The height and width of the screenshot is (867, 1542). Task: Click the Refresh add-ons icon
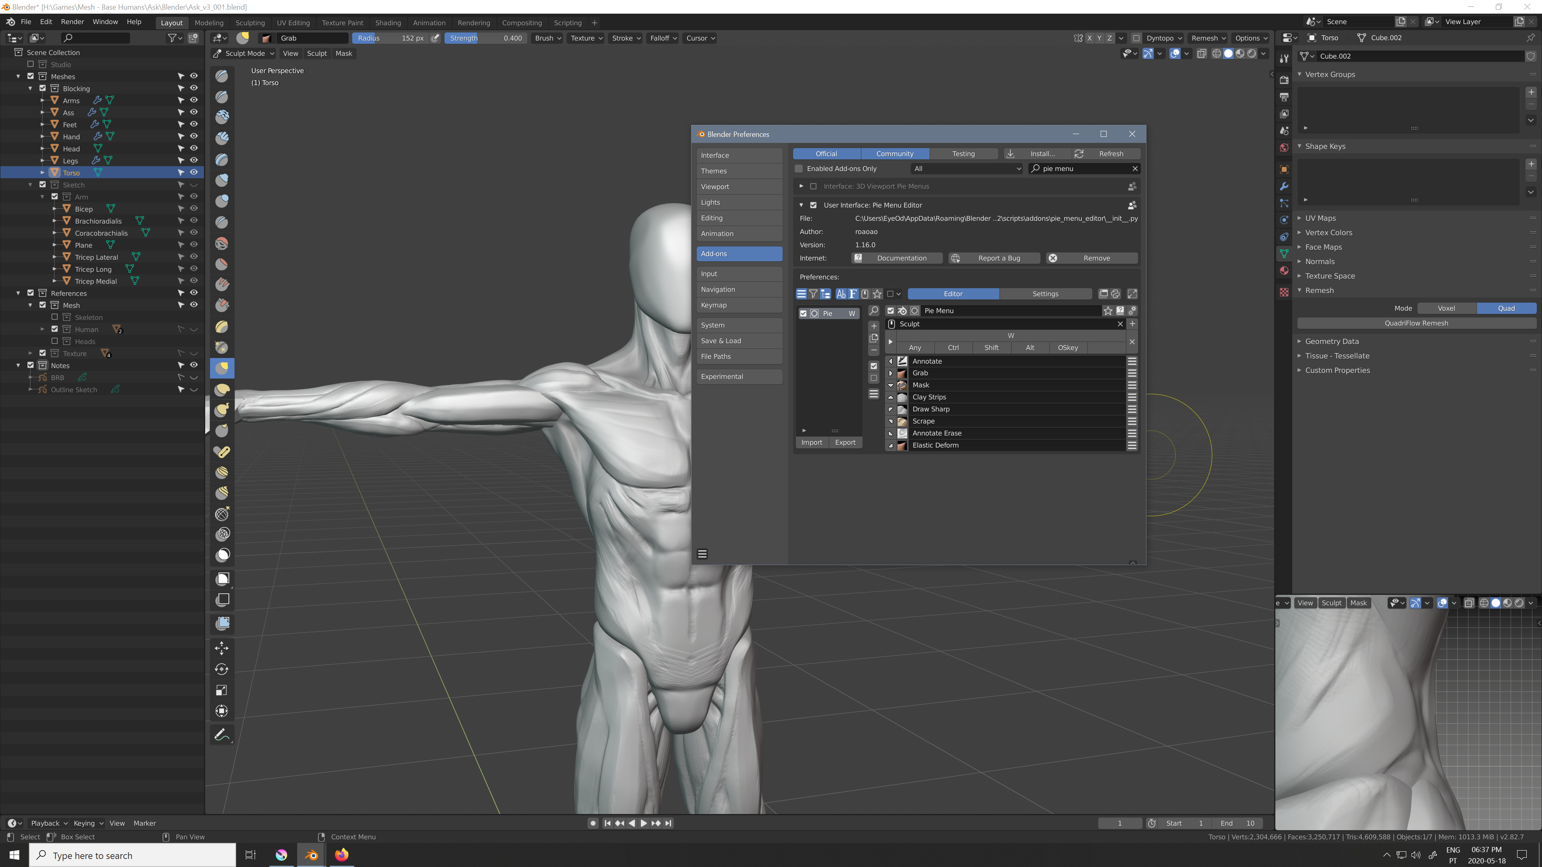point(1079,154)
